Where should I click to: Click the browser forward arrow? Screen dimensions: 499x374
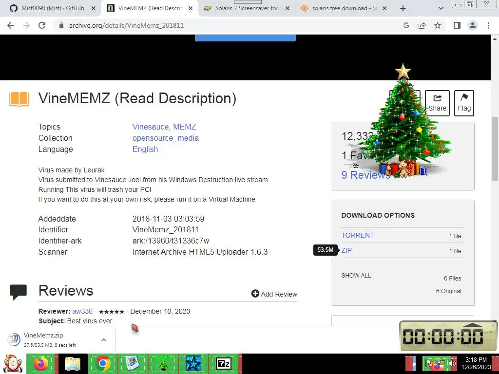pos(26,25)
